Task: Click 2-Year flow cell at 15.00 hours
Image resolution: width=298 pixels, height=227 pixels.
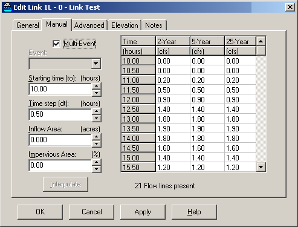Action: [x=173, y=157]
